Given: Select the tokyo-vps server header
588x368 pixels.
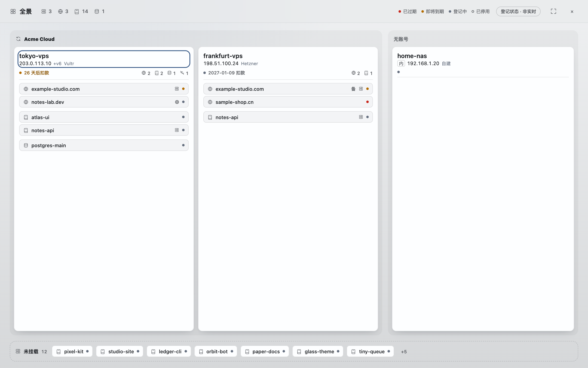Looking at the screenshot, I should pos(104,59).
